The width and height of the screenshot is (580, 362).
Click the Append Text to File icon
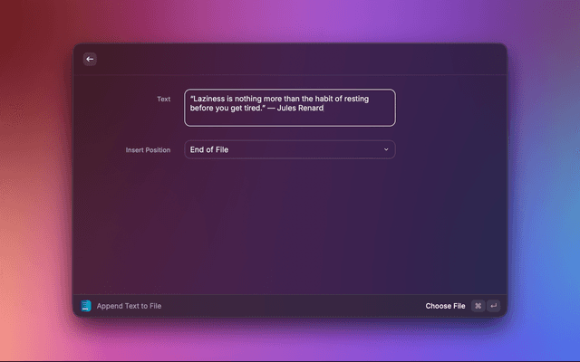(x=86, y=306)
